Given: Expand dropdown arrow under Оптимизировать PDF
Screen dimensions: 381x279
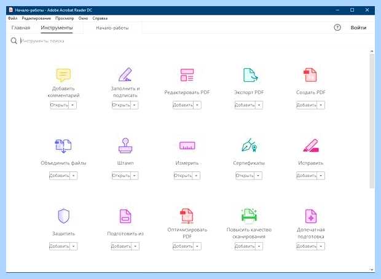Looking at the screenshot, I should [197, 246].
